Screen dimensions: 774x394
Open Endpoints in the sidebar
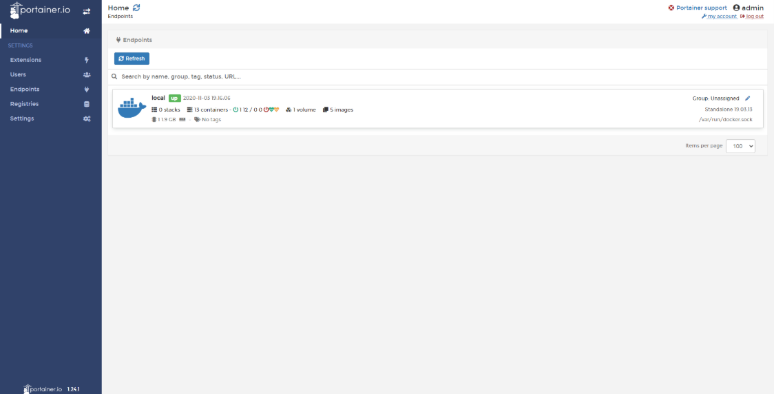pos(51,90)
